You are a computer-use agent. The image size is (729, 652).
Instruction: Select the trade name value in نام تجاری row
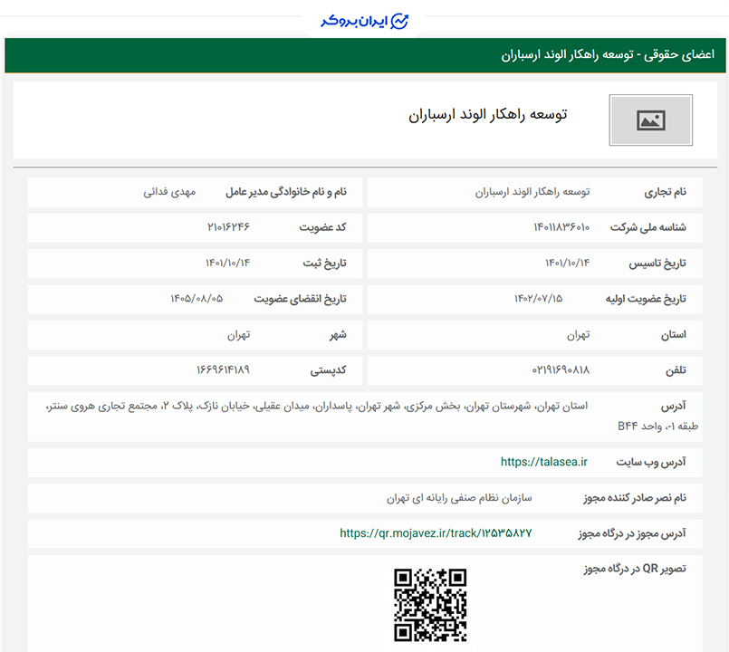[x=532, y=192]
